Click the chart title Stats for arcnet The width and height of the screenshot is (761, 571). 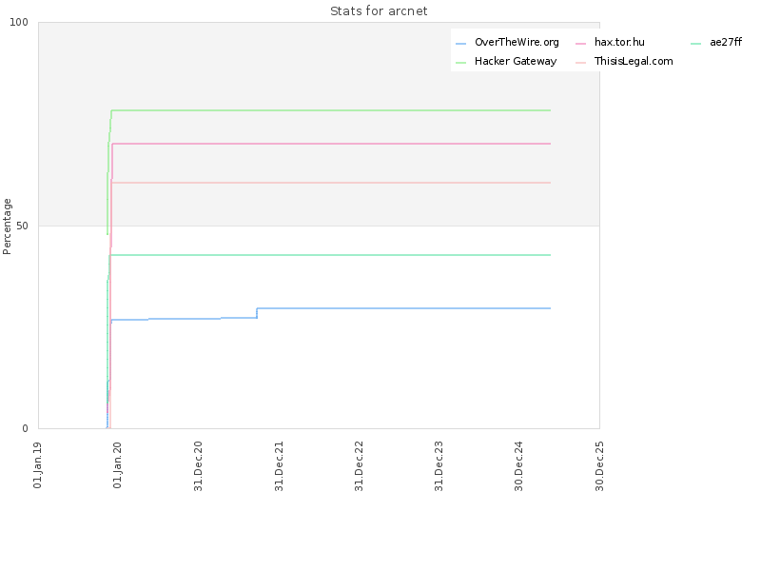click(379, 11)
